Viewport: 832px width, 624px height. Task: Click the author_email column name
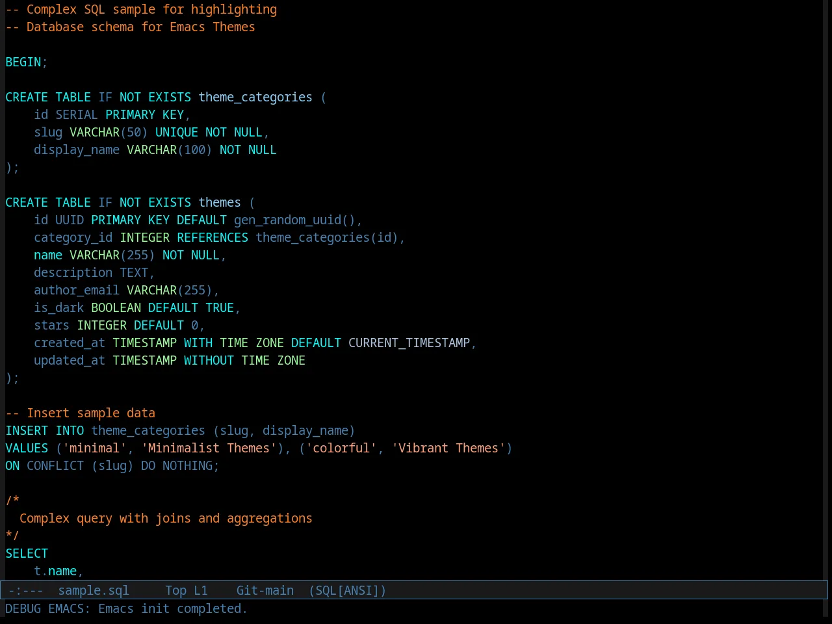[x=77, y=290]
